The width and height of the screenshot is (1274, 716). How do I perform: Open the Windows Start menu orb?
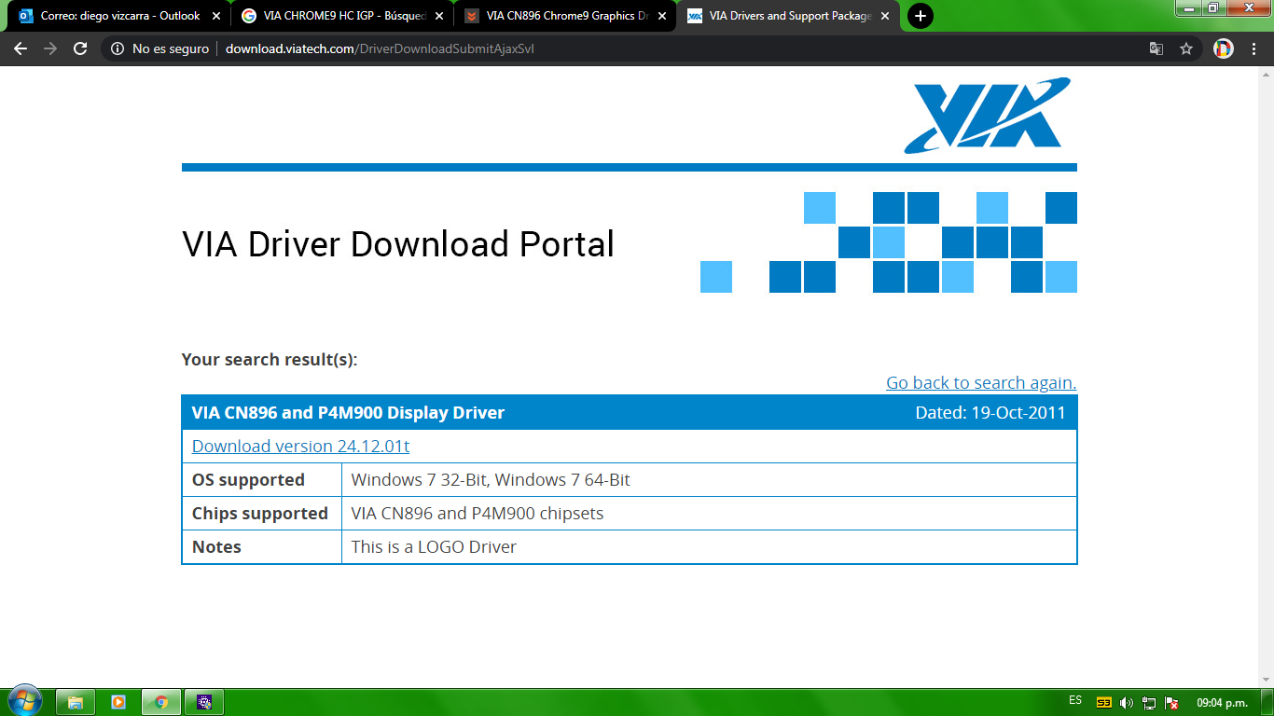pos(24,701)
